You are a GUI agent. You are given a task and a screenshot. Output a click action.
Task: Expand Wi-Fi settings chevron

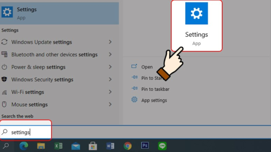click(110, 92)
